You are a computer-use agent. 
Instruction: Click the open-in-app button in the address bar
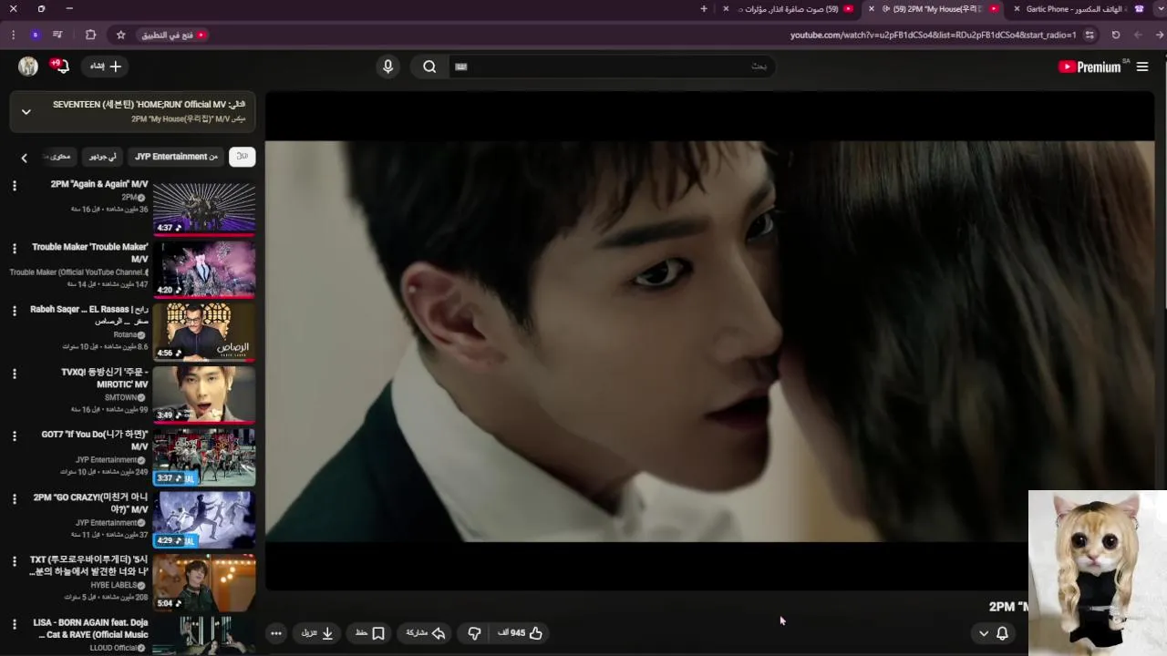pyautogui.click(x=172, y=35)
